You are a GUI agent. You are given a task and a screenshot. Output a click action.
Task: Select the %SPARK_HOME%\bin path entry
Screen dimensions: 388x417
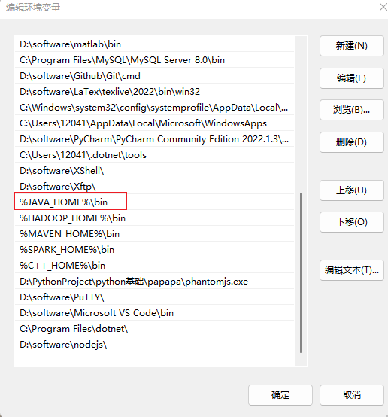tap(154, 250)
